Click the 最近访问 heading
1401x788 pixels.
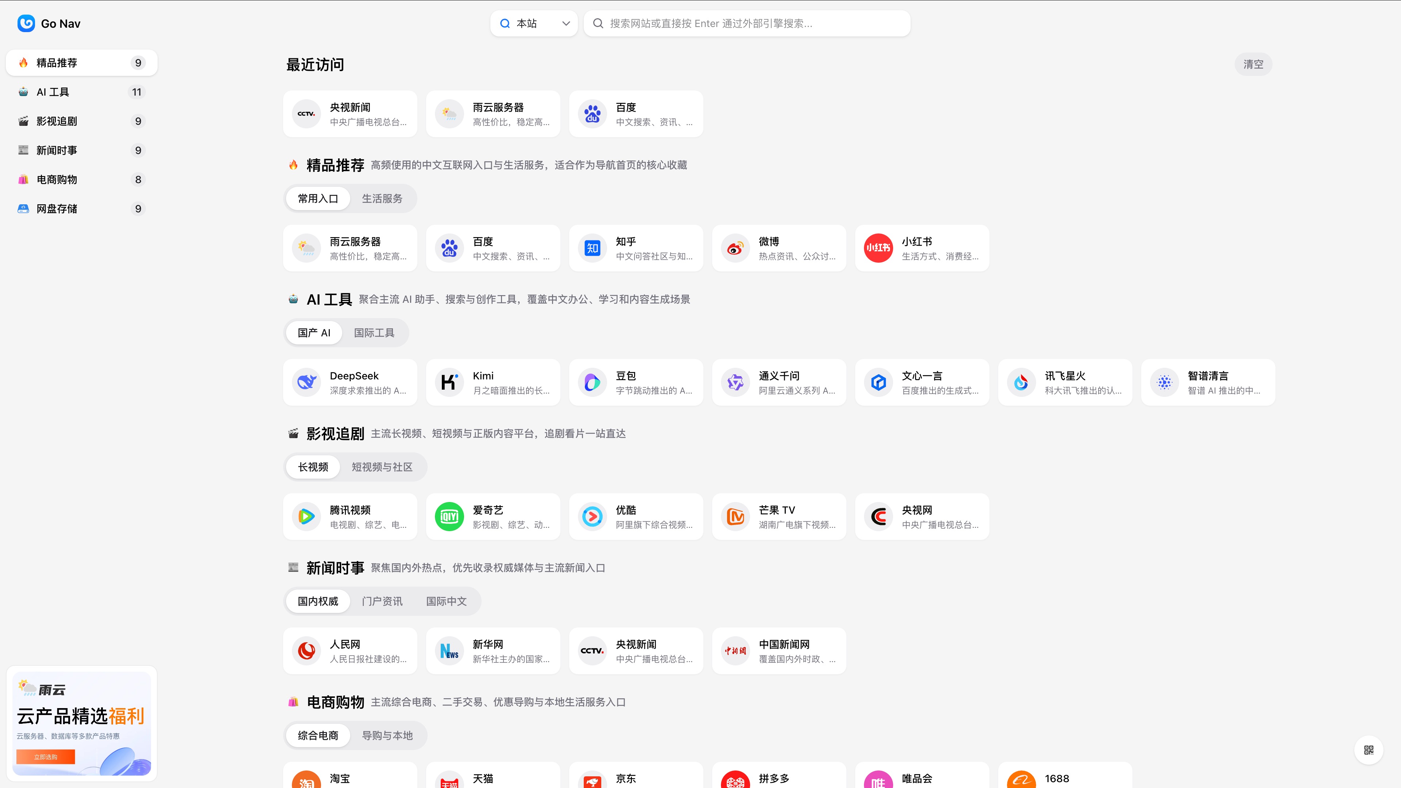(x=316, y=65)
